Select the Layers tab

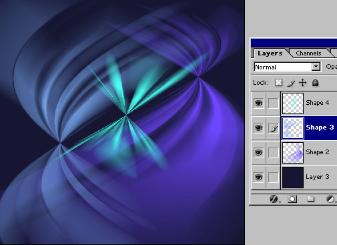[270, 53]
